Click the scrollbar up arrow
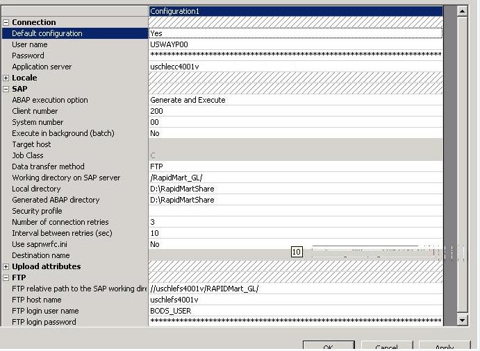Image resolution: width=480 pixels, height=351 pixels. tap(462, 12)
